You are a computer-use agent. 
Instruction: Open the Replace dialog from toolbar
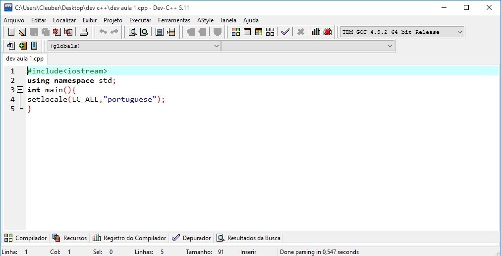(144, 32)
